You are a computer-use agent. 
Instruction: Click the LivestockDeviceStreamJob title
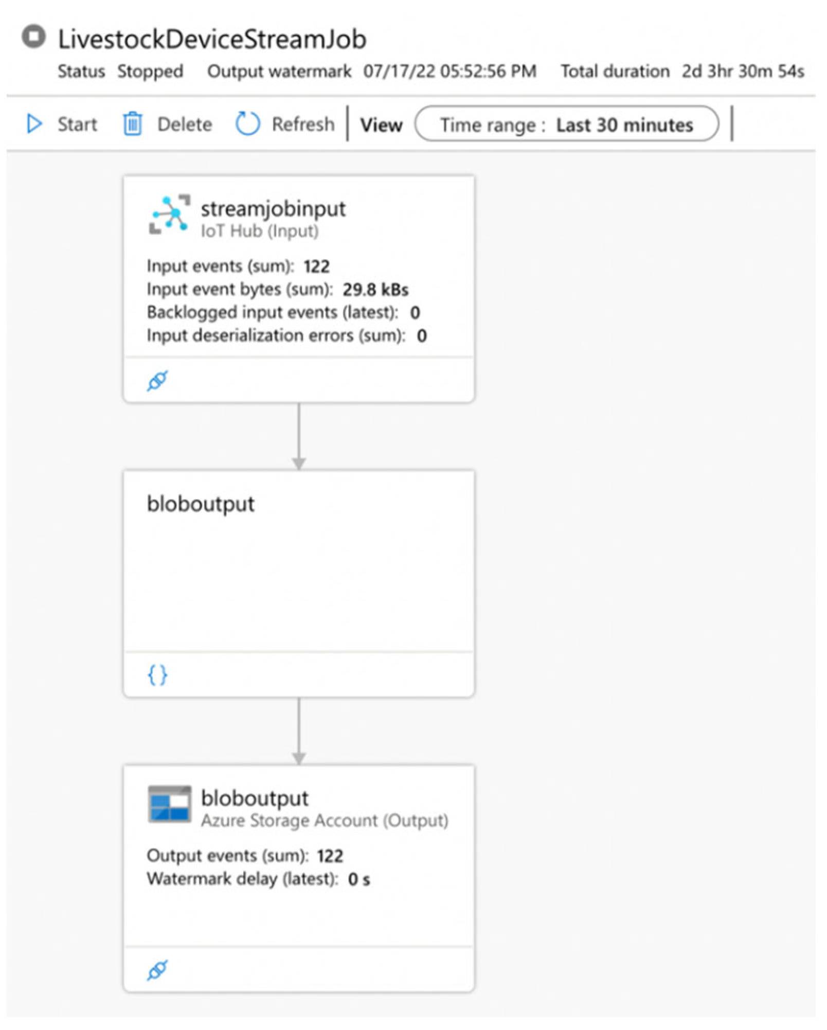[x=212, y=39]
